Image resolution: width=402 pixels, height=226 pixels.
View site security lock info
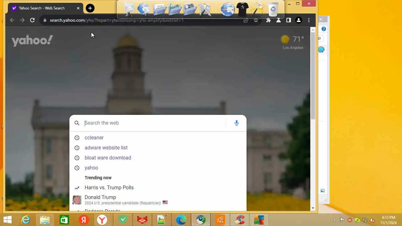[x=45, y=20]
